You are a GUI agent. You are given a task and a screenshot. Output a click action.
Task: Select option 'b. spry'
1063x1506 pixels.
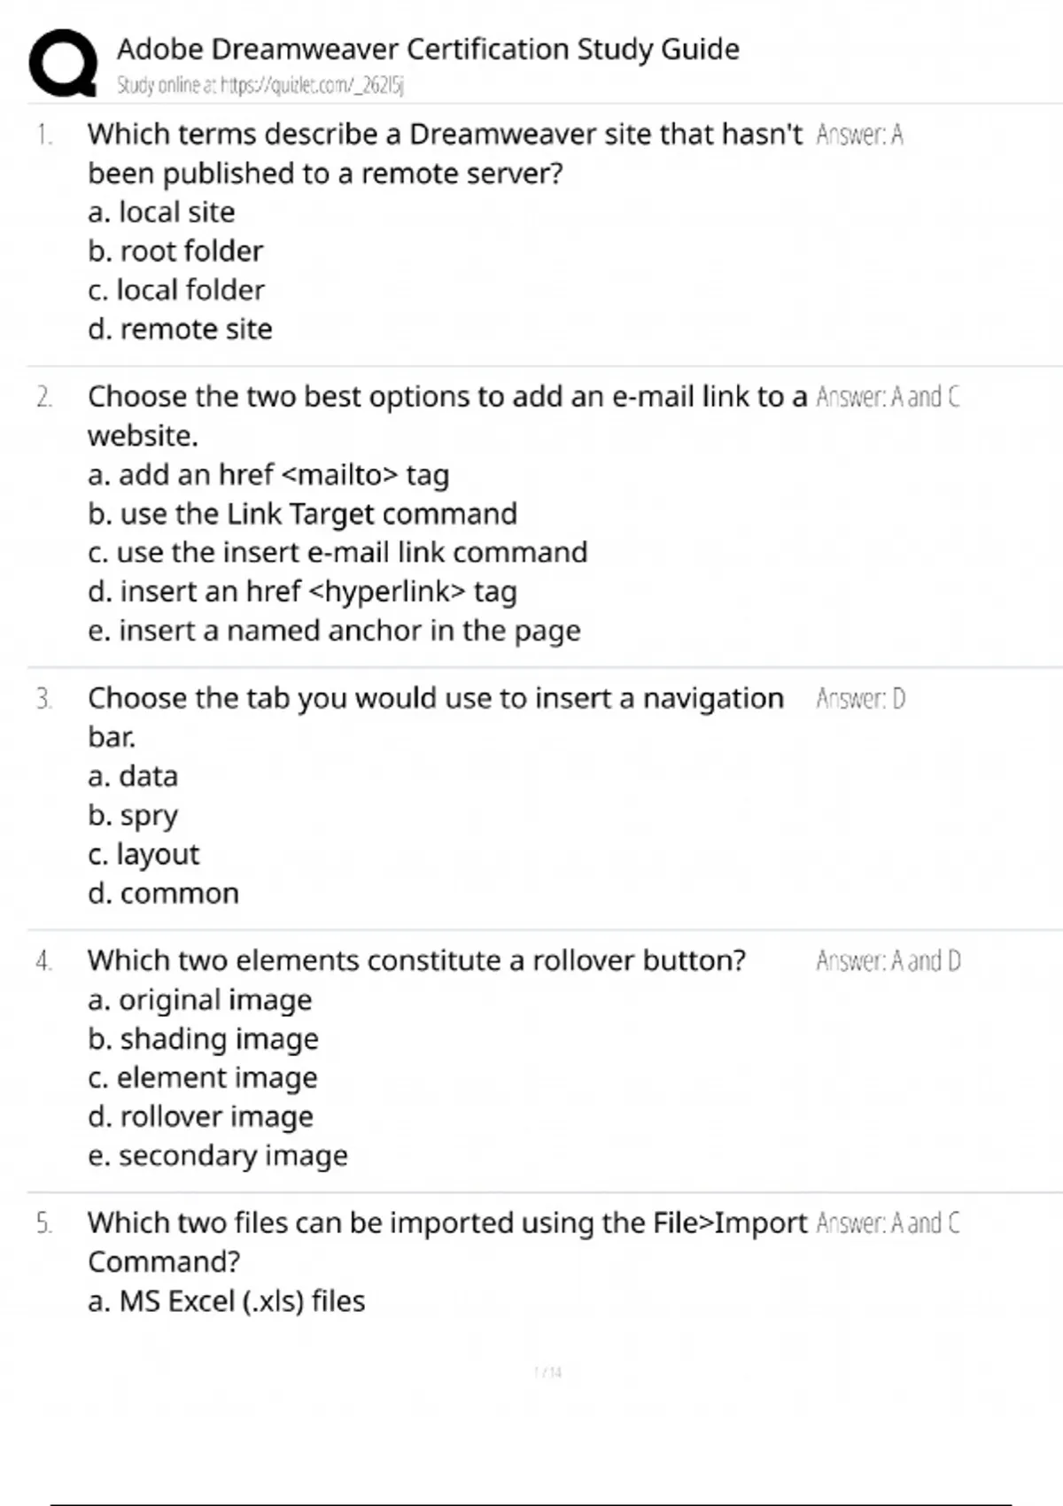click(133, 815)
